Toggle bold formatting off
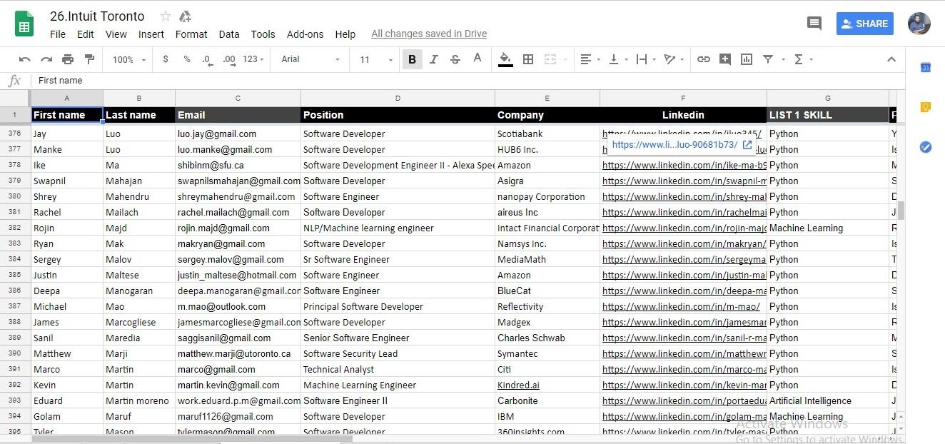This screenshot has height=444, width=945. point(412,59)
